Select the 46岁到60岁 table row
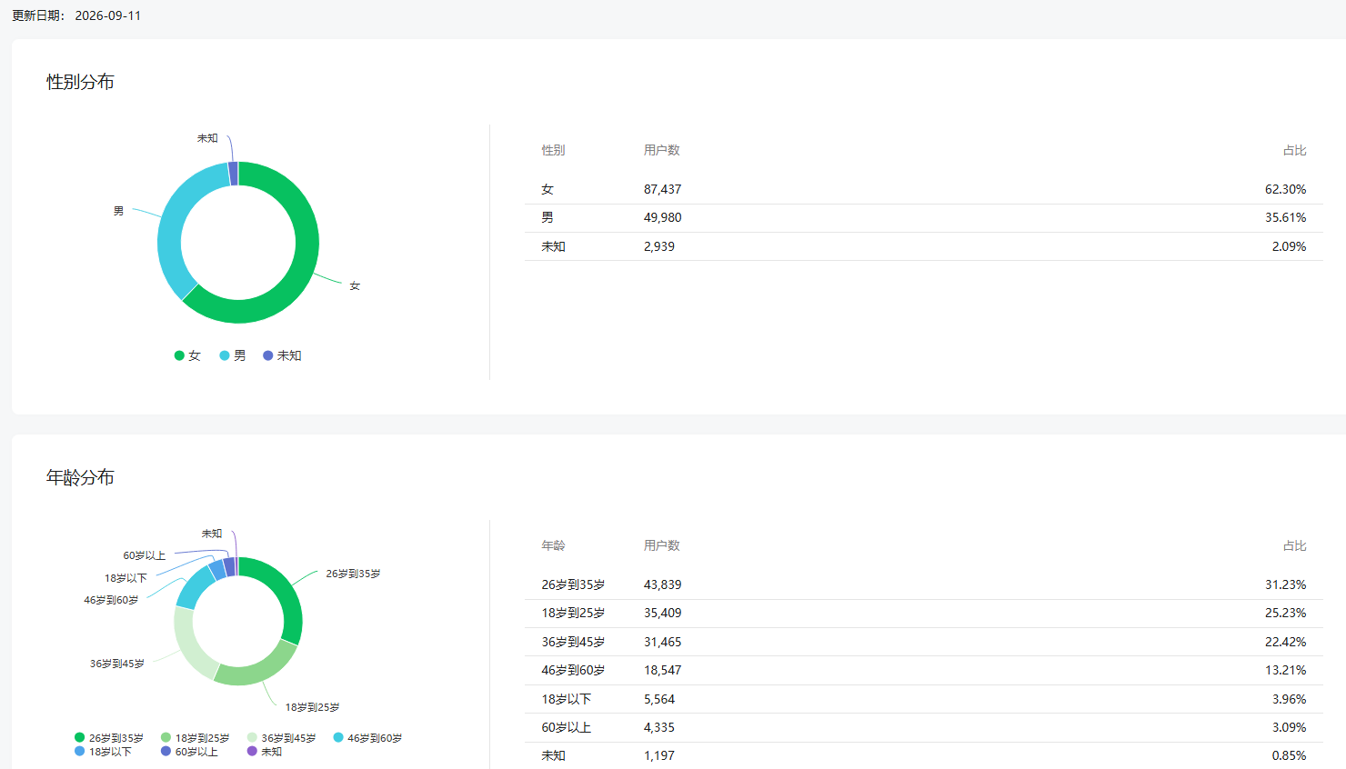Viewport: 1346px width, 769px height. point(924,670)
